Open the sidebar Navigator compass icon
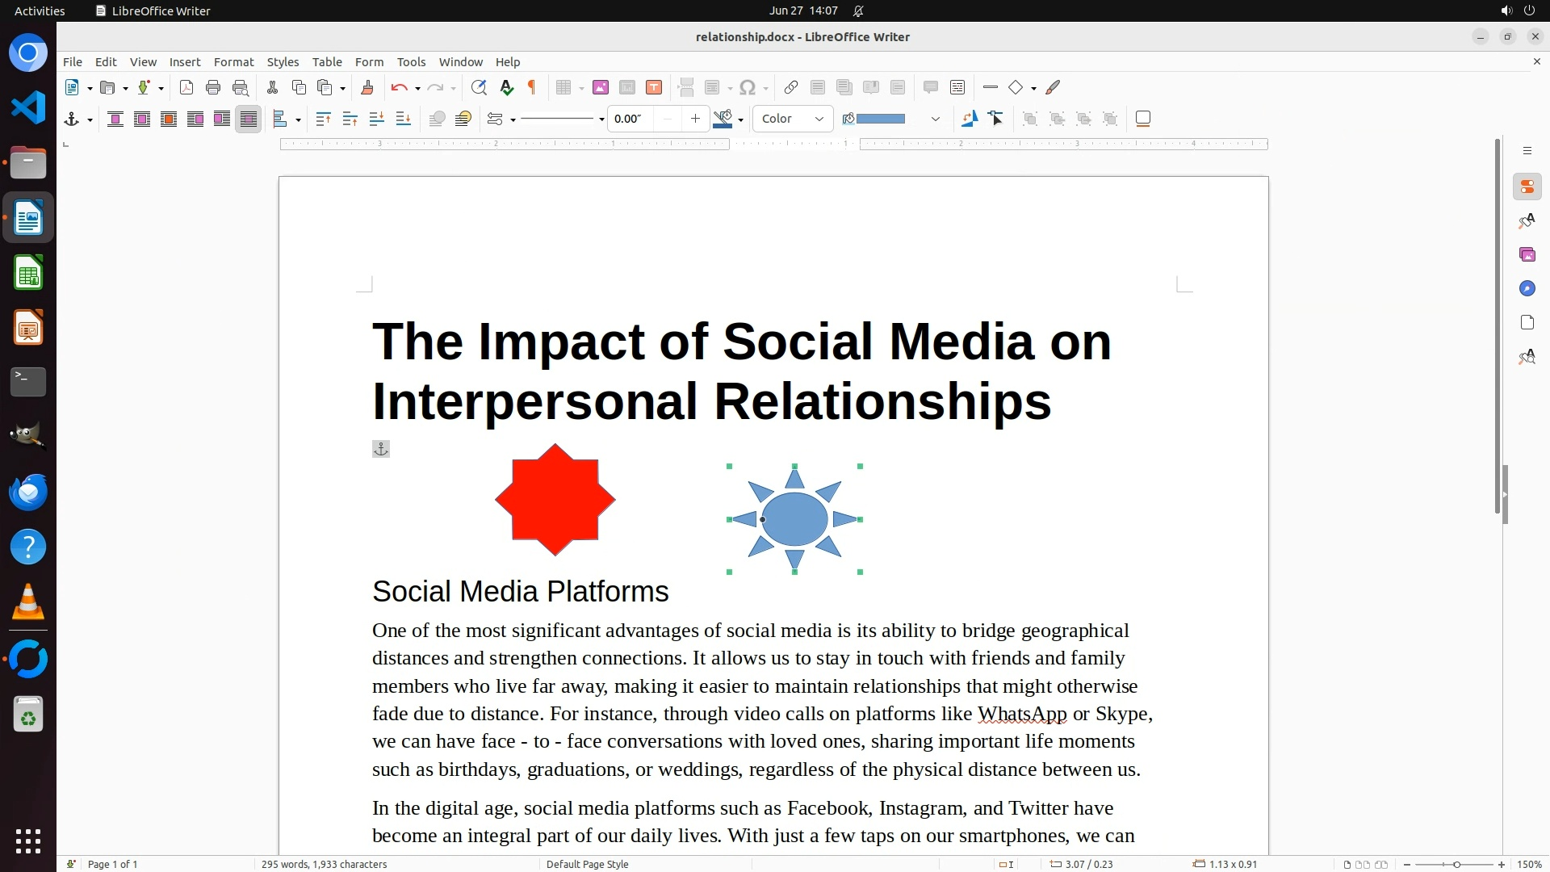 point(1527,289)
